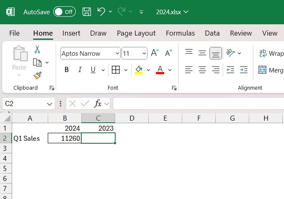Center cell text horizontally

[x=202, y=70]
